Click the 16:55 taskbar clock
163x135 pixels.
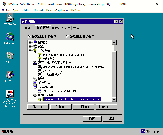coord(156,132)
